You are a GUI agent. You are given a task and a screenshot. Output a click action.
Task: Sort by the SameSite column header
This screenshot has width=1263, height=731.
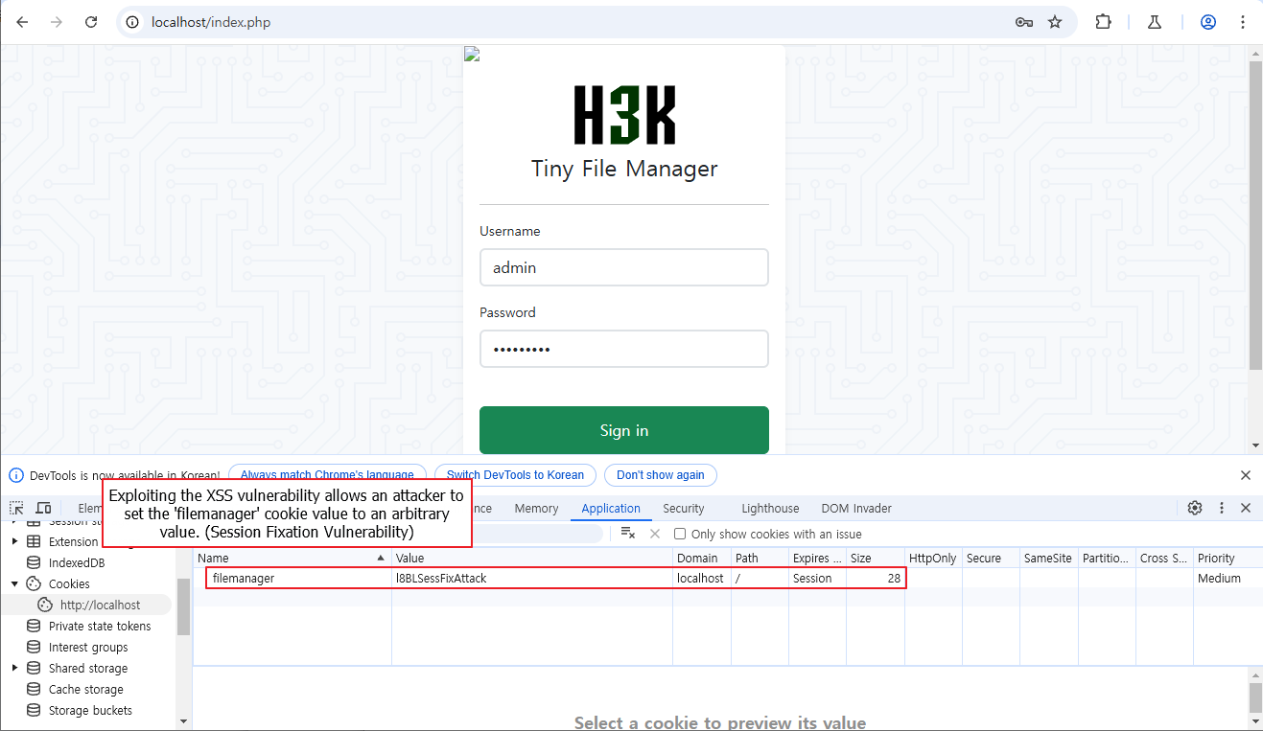point(1048,558)
